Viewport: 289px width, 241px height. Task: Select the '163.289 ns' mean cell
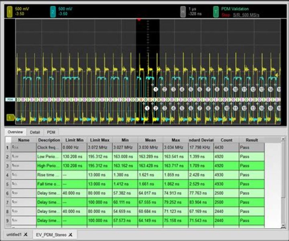151,157
